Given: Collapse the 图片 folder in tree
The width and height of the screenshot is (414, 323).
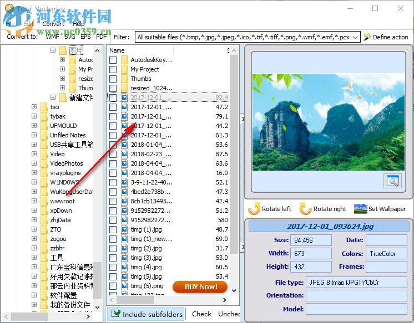Looking at the screenshot, I should 53,50.
